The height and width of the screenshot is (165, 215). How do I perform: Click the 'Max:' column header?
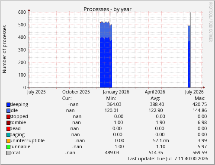click(200, 98)
